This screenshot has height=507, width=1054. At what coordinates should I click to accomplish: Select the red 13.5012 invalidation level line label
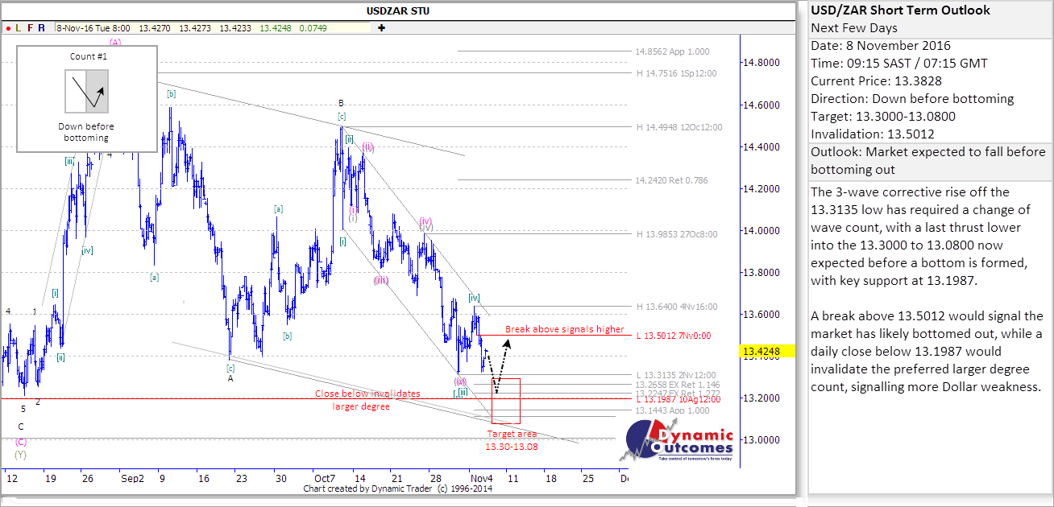[676, 336]
